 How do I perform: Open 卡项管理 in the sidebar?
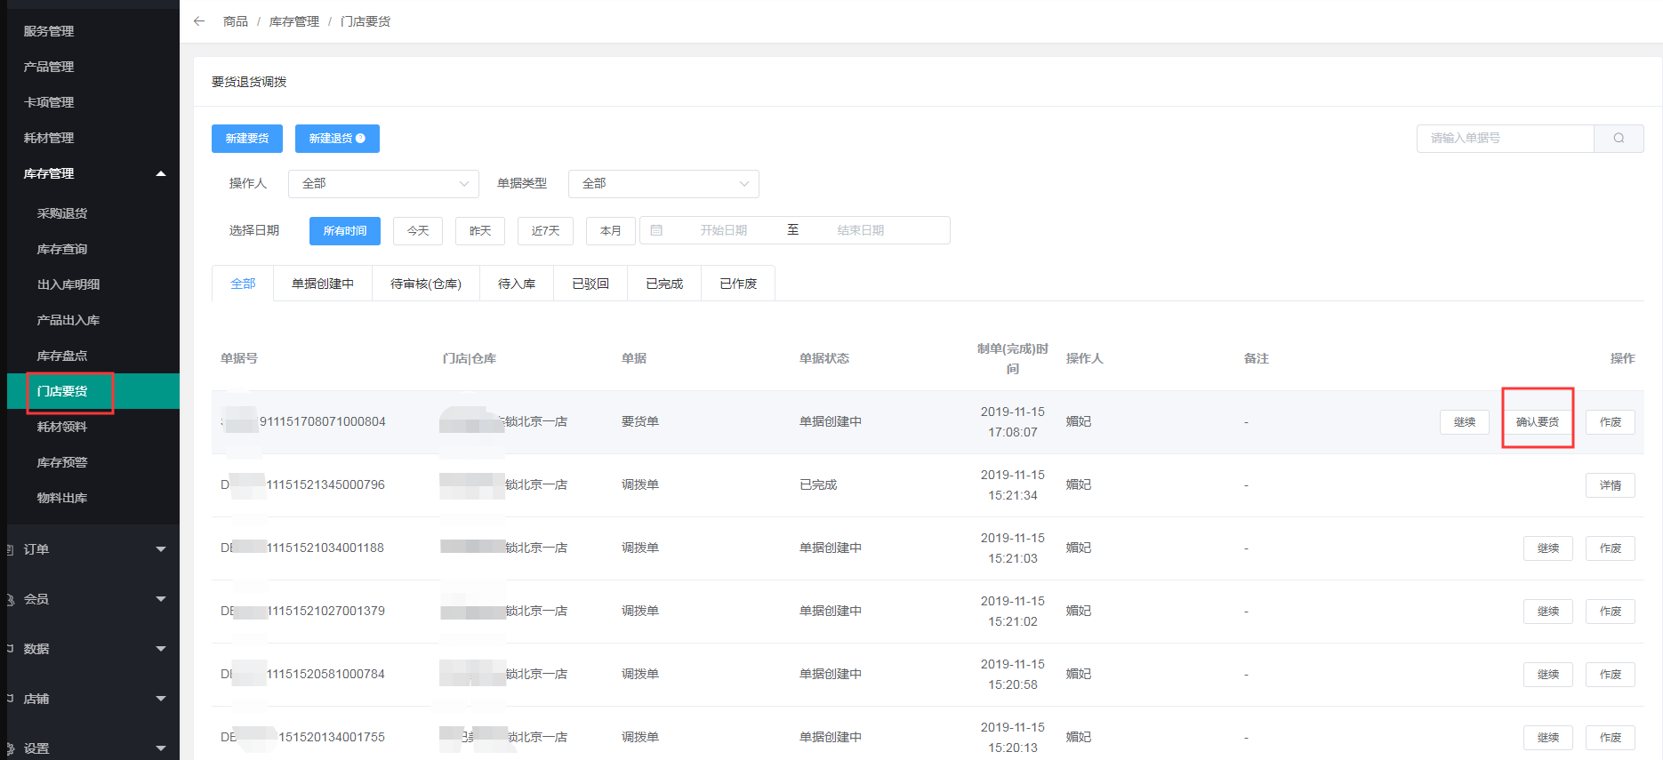(93, 102)
